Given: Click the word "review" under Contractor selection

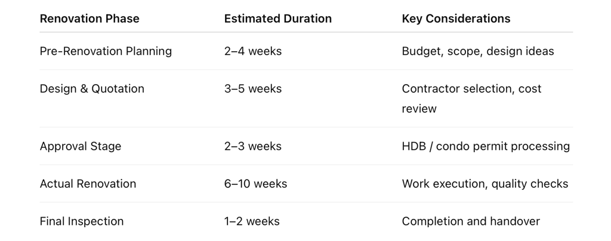Looking at the screenshot, I should tap(419, 109).
